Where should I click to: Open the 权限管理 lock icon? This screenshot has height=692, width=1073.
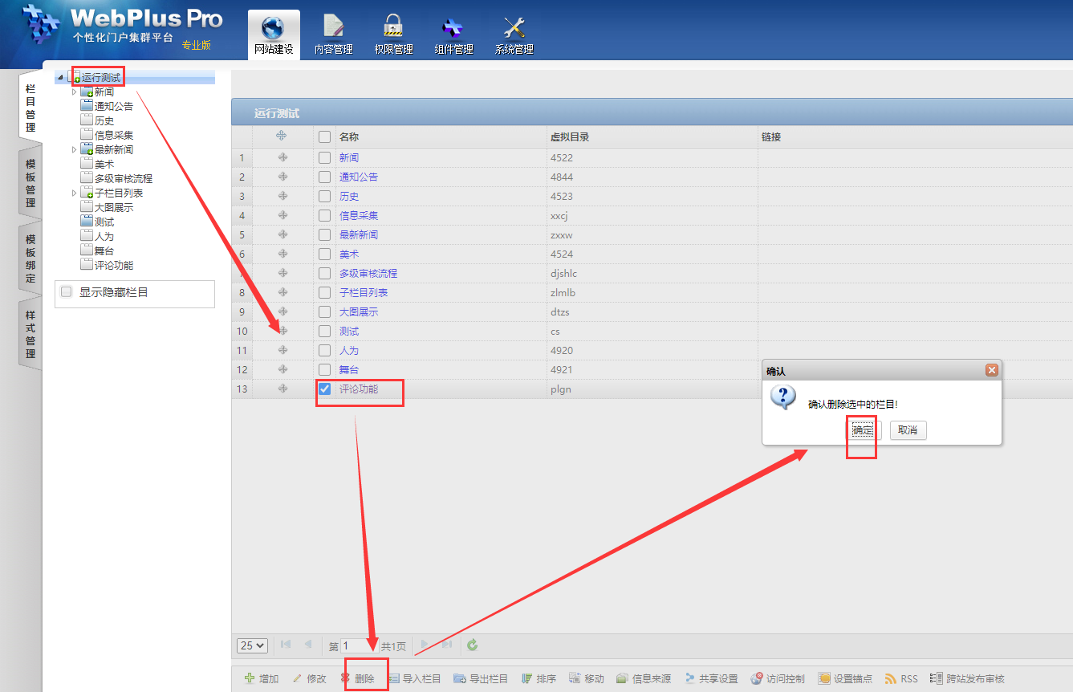click(x=393, y=29)
